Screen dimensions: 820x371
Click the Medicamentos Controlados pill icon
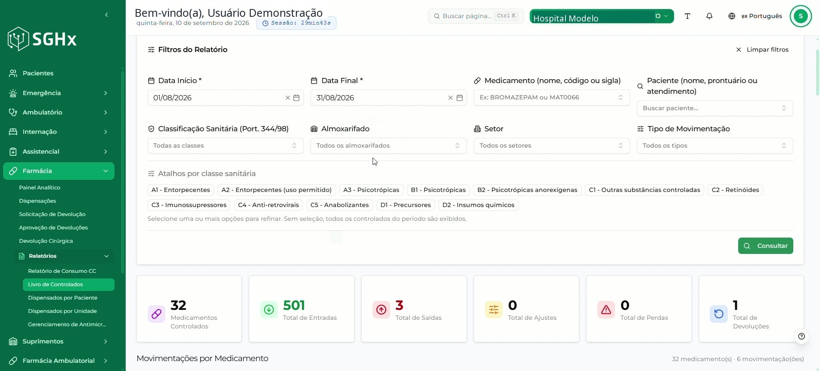pyautogui.click(x=156, y=314)
